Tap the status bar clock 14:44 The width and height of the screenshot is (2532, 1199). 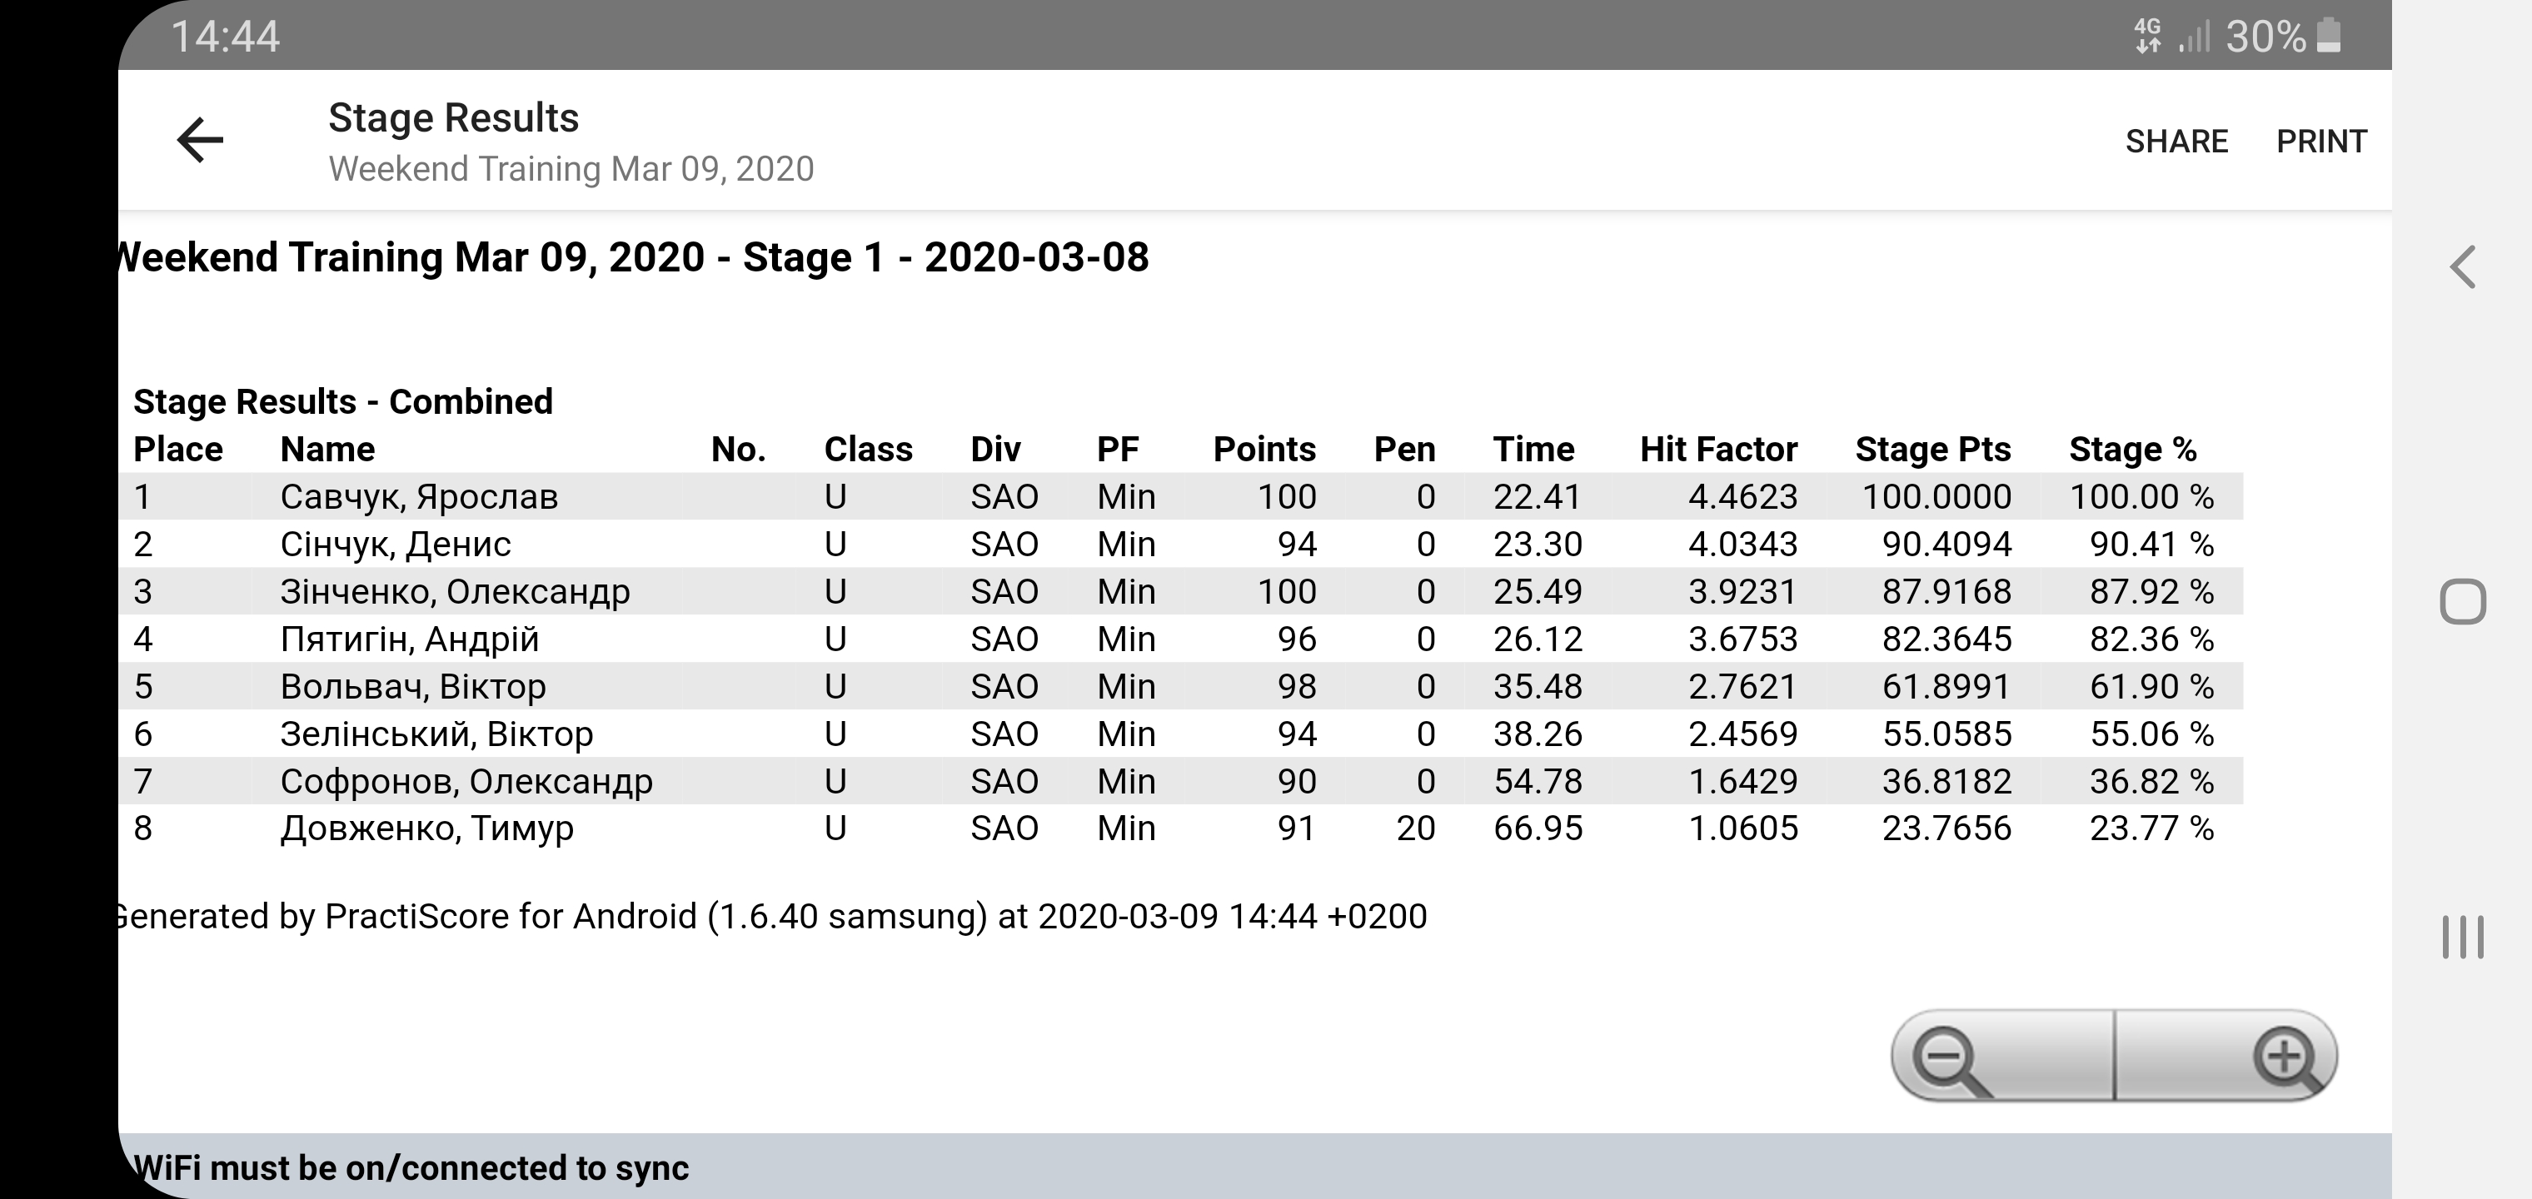coord(225,37)
